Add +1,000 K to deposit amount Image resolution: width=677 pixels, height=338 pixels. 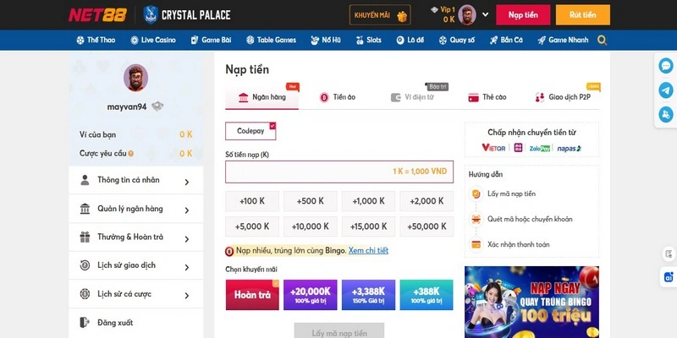click(368, 201)
